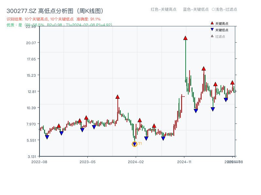Click the 2022-08 date axis label
Image resolution: width=261 pixels, height=195 pixels.
[39, 162]
